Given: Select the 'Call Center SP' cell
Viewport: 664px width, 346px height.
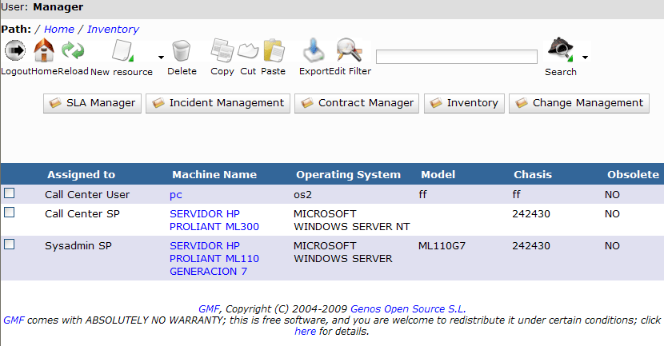Looking at the screenshot, I should [82, 213].
